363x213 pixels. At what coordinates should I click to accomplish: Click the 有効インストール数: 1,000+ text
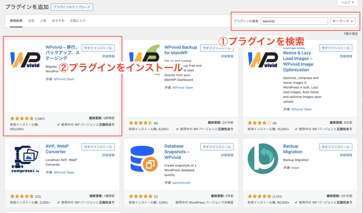(x=149, y=203)
